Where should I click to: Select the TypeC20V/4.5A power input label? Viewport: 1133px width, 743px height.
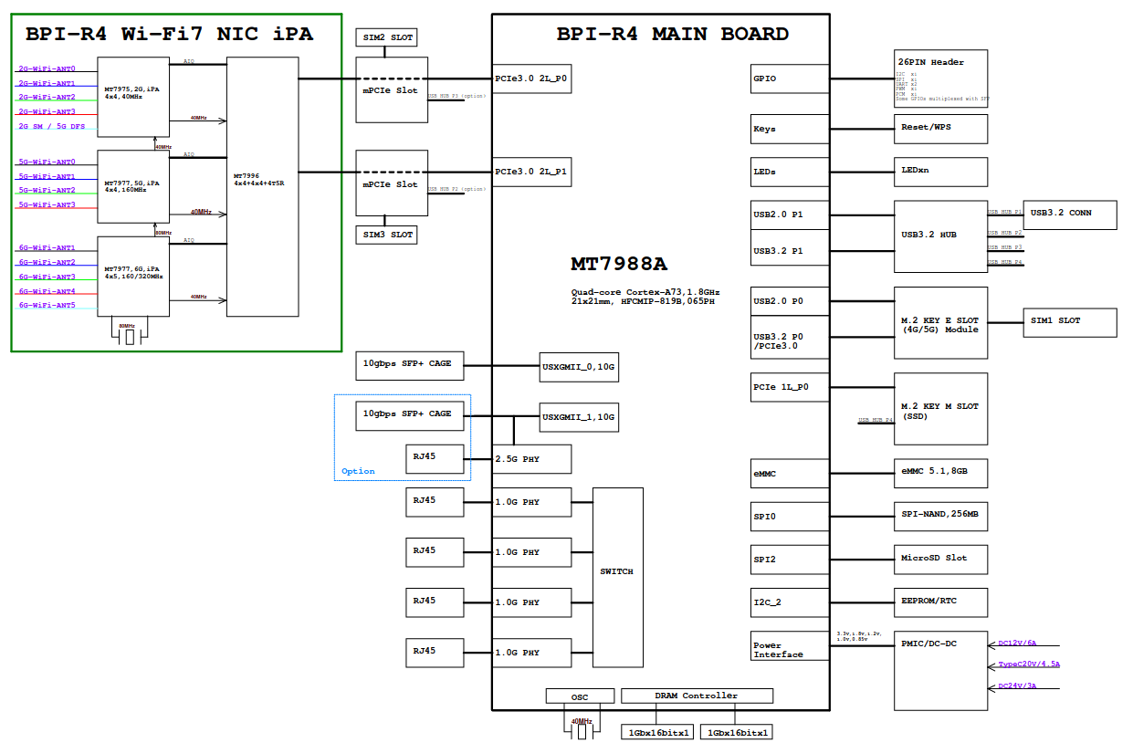[x=1029, y=665]
